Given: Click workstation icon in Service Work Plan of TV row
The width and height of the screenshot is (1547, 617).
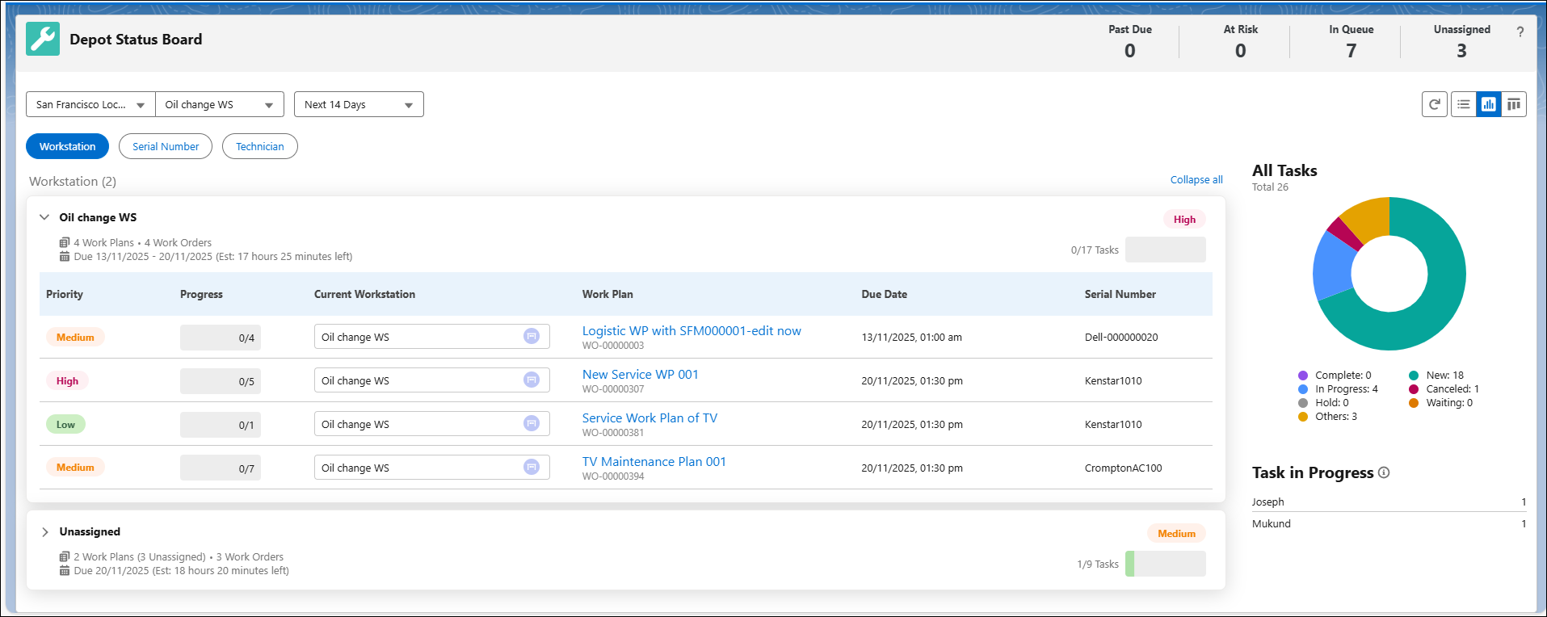Looking at the screenshot, I should pyautogui.click(x=532, y=424).
